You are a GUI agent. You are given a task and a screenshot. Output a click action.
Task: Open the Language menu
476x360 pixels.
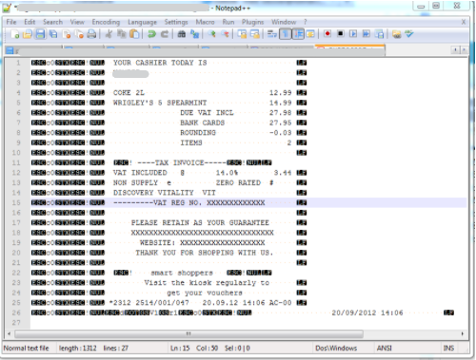(142, 22)
